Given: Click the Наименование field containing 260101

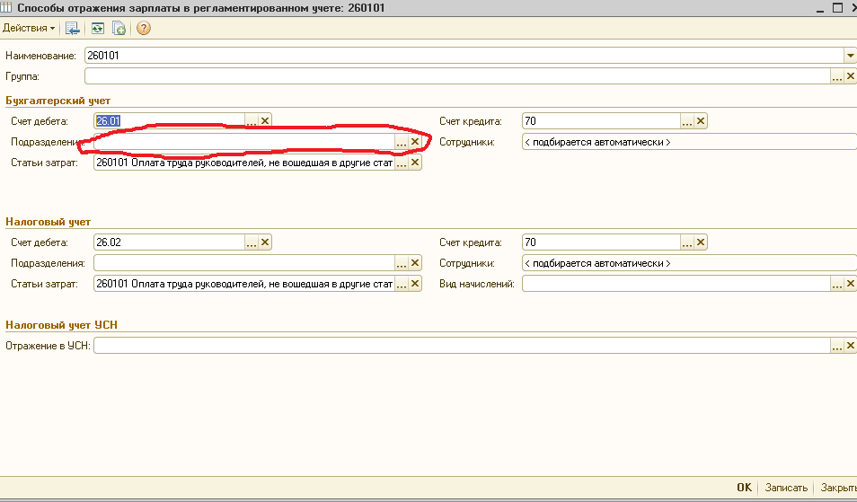Looking at the screenshot, I should click(464, 55).
